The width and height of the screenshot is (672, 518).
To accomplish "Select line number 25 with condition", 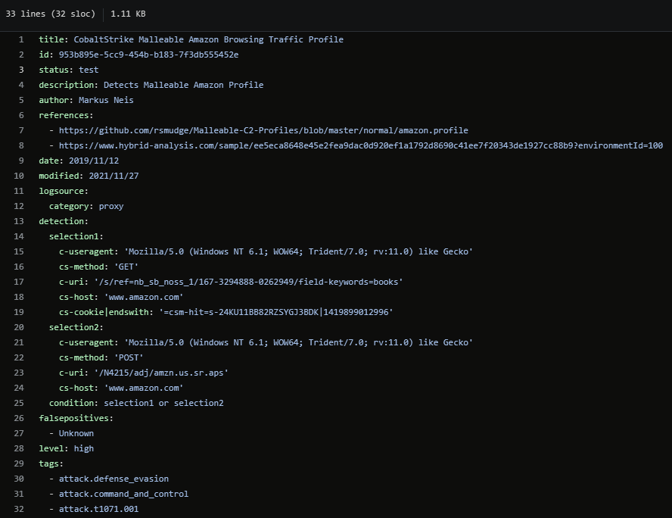I will (19, 403).
